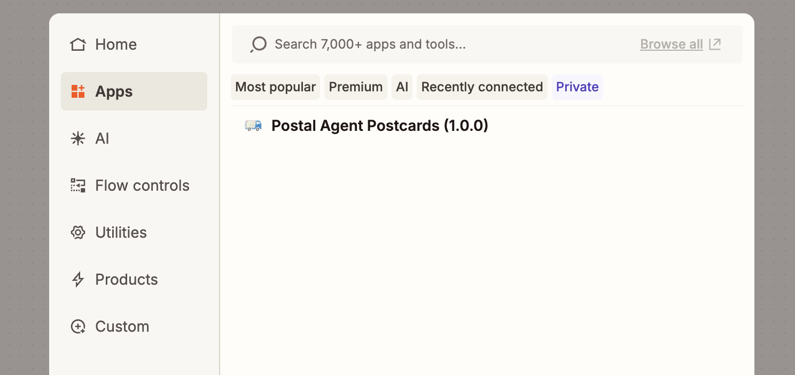Show the AI filter tab

point(402,87)
